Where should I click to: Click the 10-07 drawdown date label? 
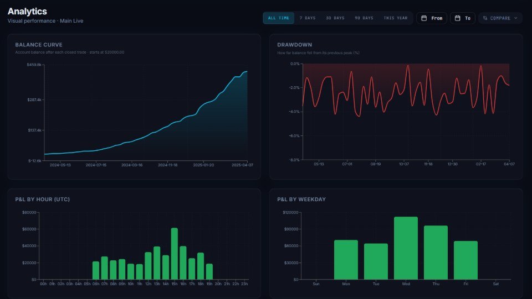pos(404,164)
